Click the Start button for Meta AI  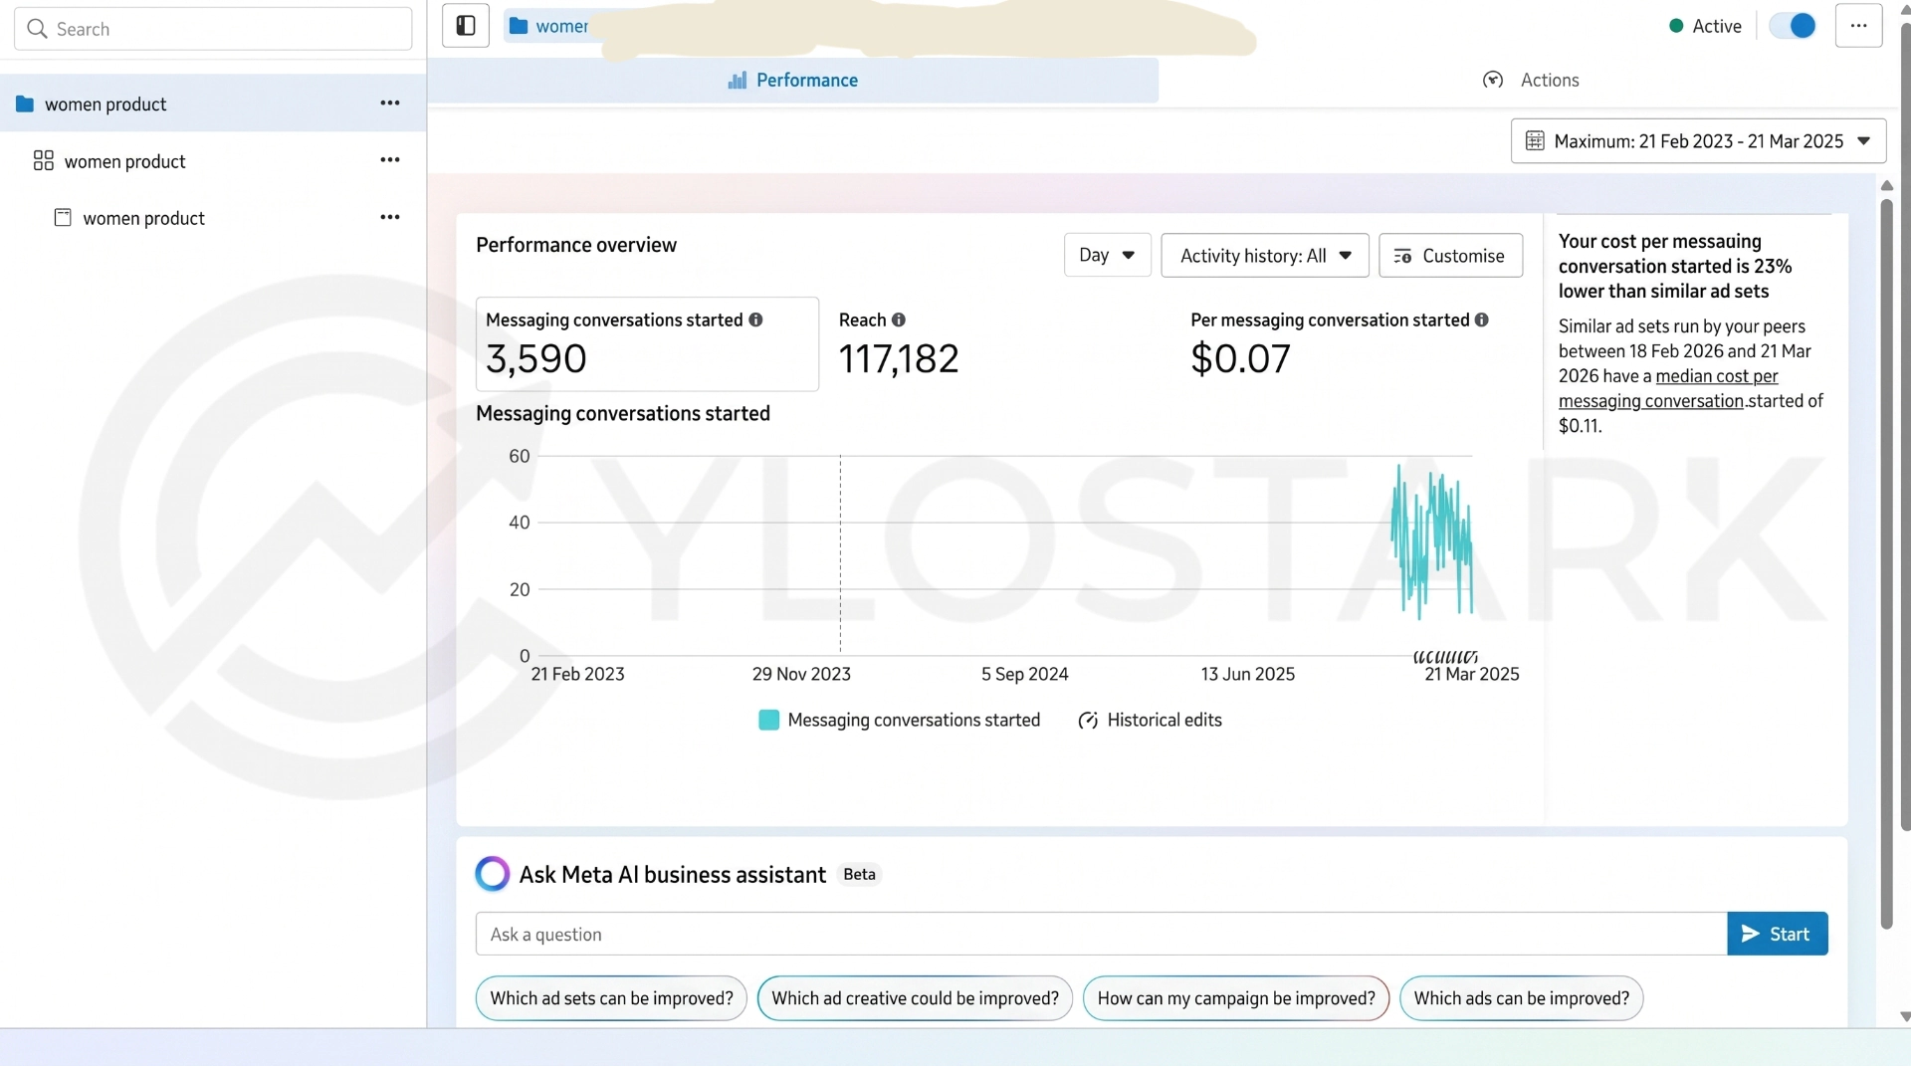tap(1777, 934)
